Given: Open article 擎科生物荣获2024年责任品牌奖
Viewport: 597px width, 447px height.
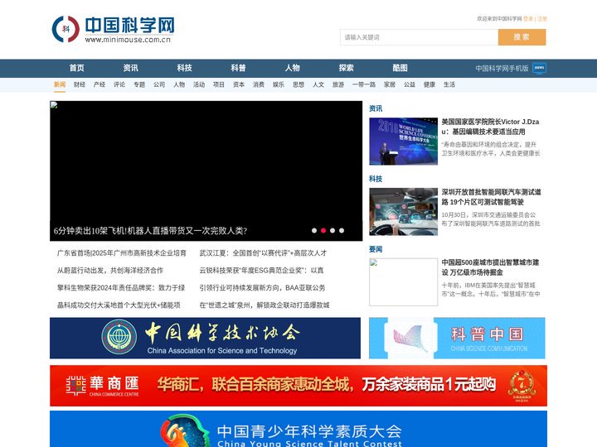Looking at the screenshot, I should (121, 288).
